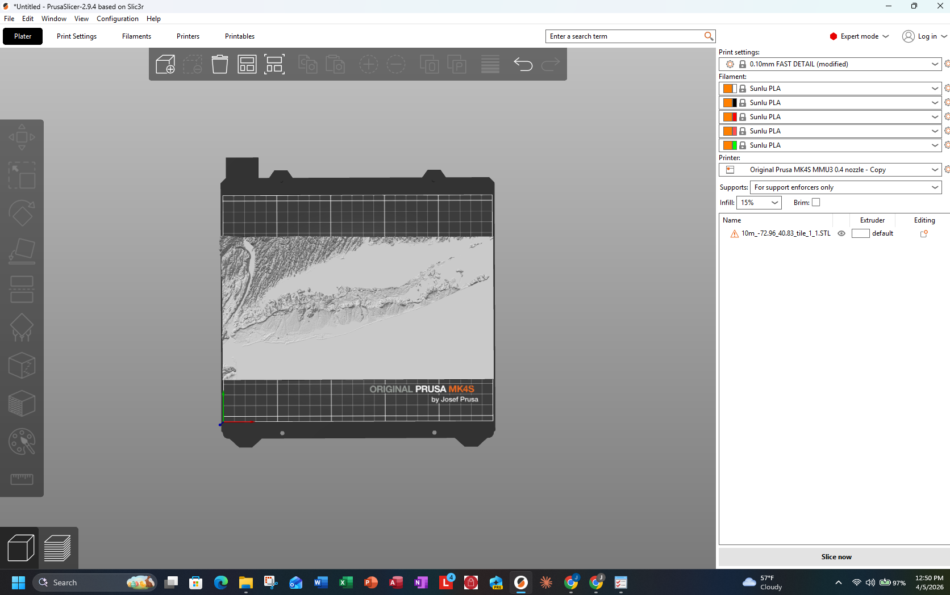Switch to 3D editor view

(x=20, y=548)
